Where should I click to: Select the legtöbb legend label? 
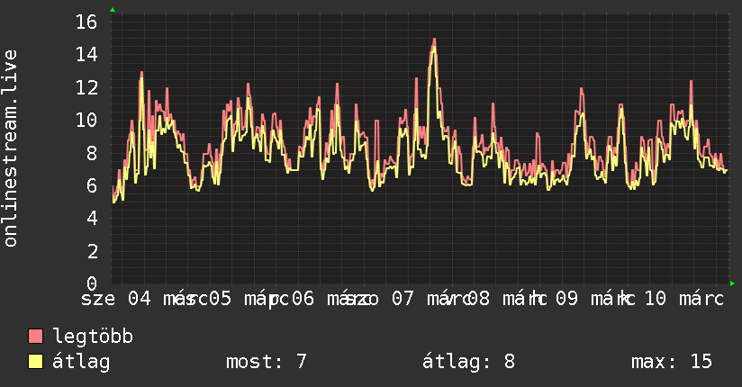93,336
